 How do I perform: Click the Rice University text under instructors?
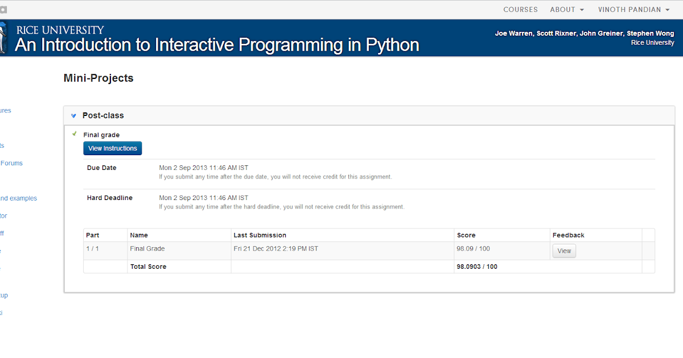point(653,43)
